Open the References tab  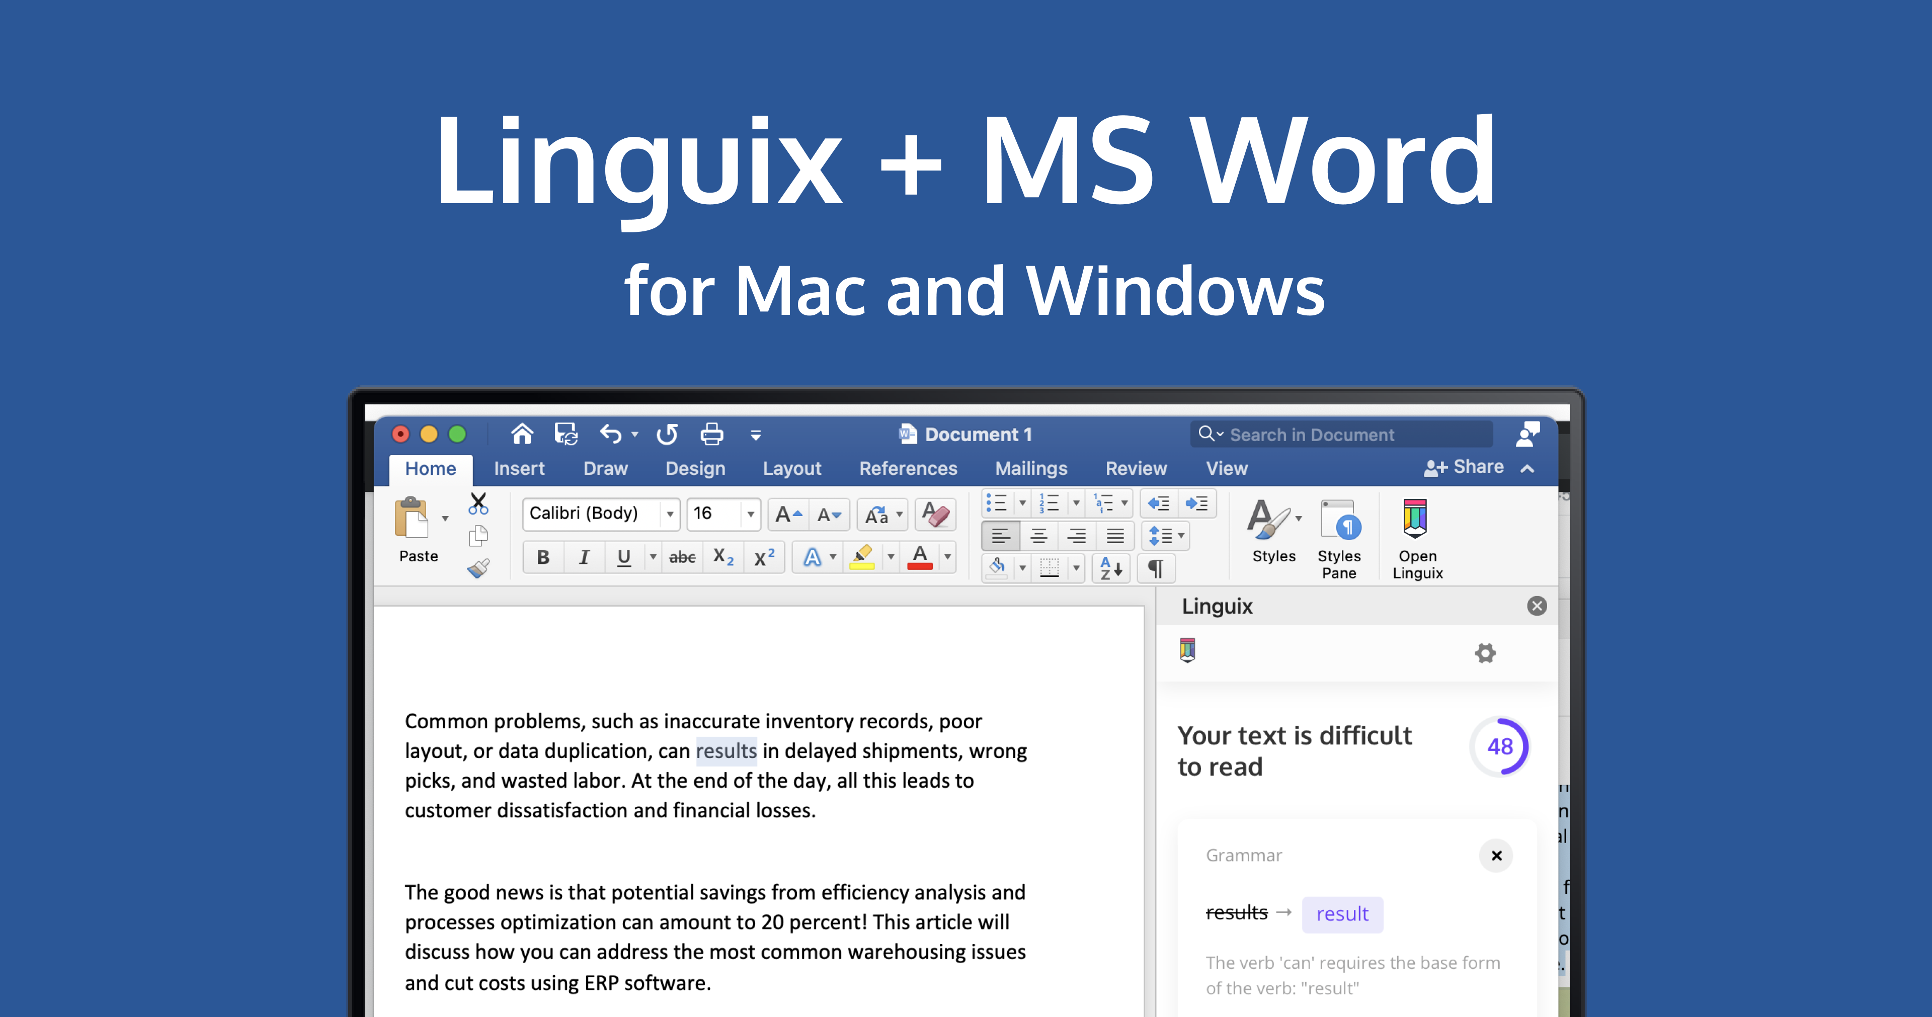click(908, 469)
